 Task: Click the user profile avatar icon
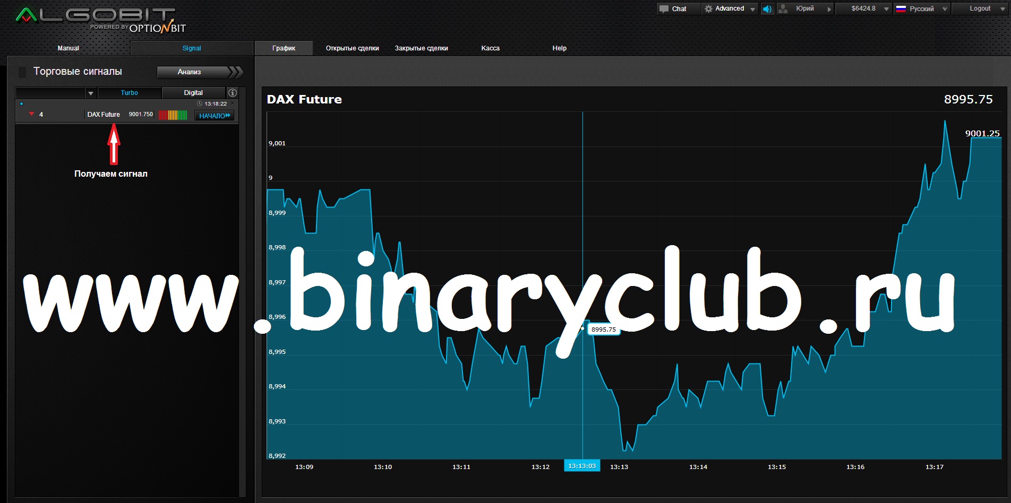pyautogui.click(x=783, y=9)
